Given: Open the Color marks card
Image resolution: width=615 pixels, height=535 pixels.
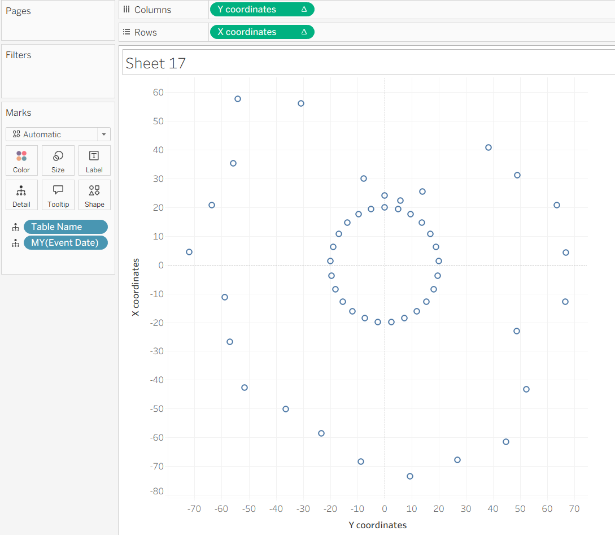Looking at the screenshot, I should (x=21, y=161).
